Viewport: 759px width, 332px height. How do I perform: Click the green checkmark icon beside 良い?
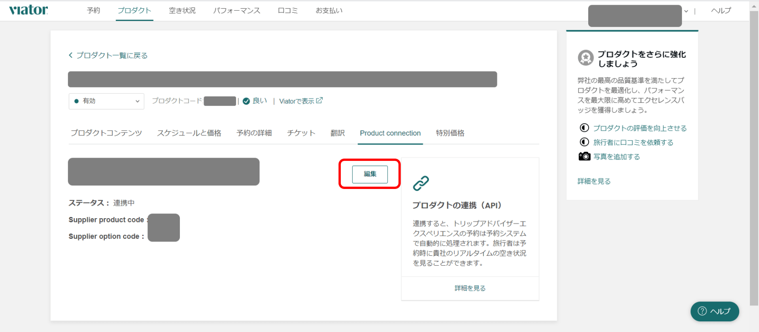click(246, 101)
